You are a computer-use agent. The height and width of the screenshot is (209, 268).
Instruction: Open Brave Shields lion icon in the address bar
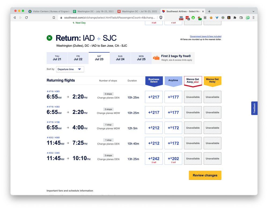pyautogui.click(x=161, y=17)
